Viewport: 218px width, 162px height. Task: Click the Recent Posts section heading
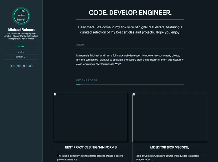[87, 80]
